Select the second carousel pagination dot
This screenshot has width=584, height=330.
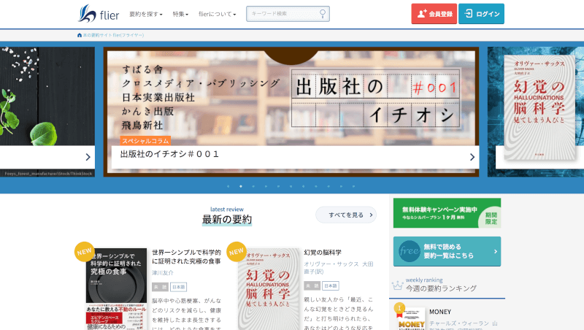click(x=241, y=186)
